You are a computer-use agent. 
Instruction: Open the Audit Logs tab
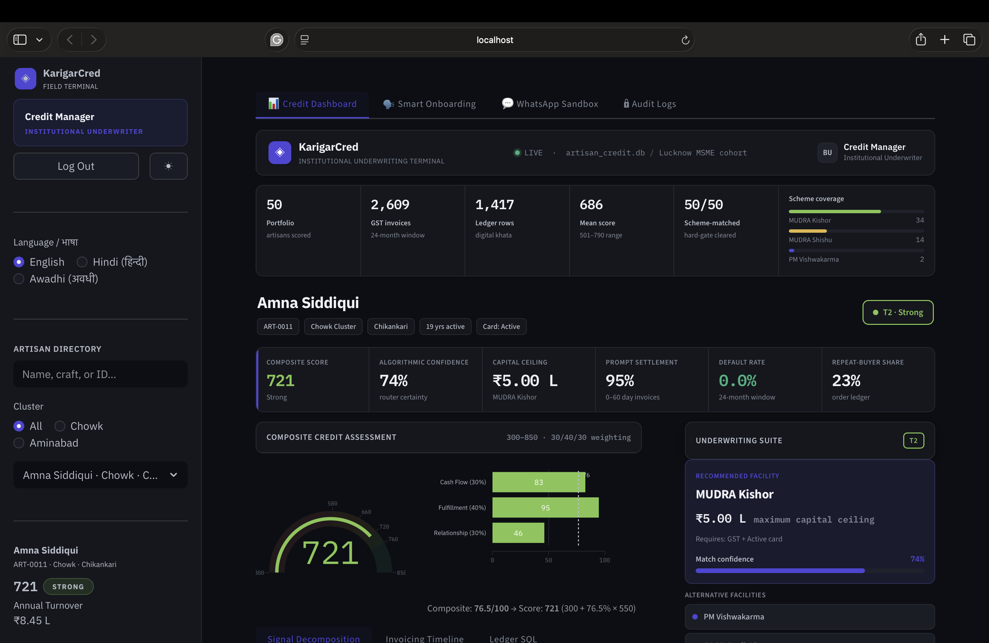650,104
